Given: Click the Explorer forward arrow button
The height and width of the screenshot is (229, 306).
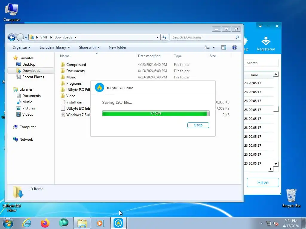Looking at the screenshot, I should [x=20, y=37].
